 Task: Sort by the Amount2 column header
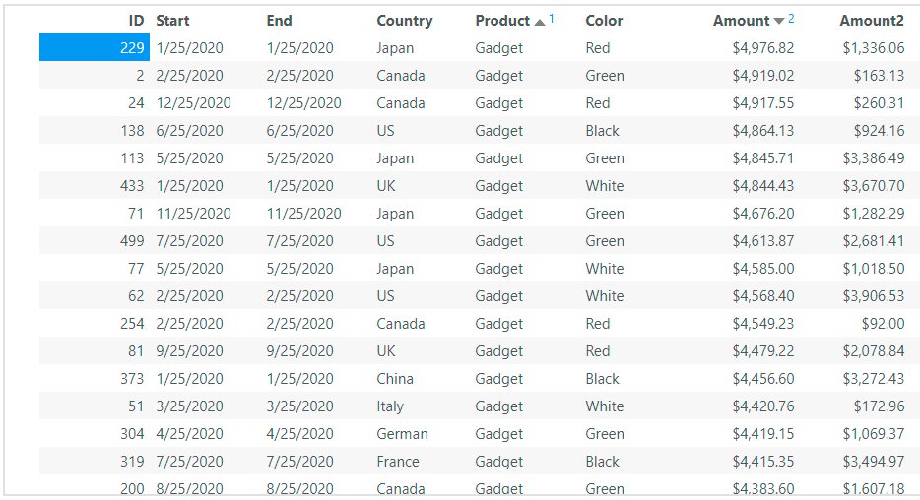pyautogui.click(x=872, y=21)
